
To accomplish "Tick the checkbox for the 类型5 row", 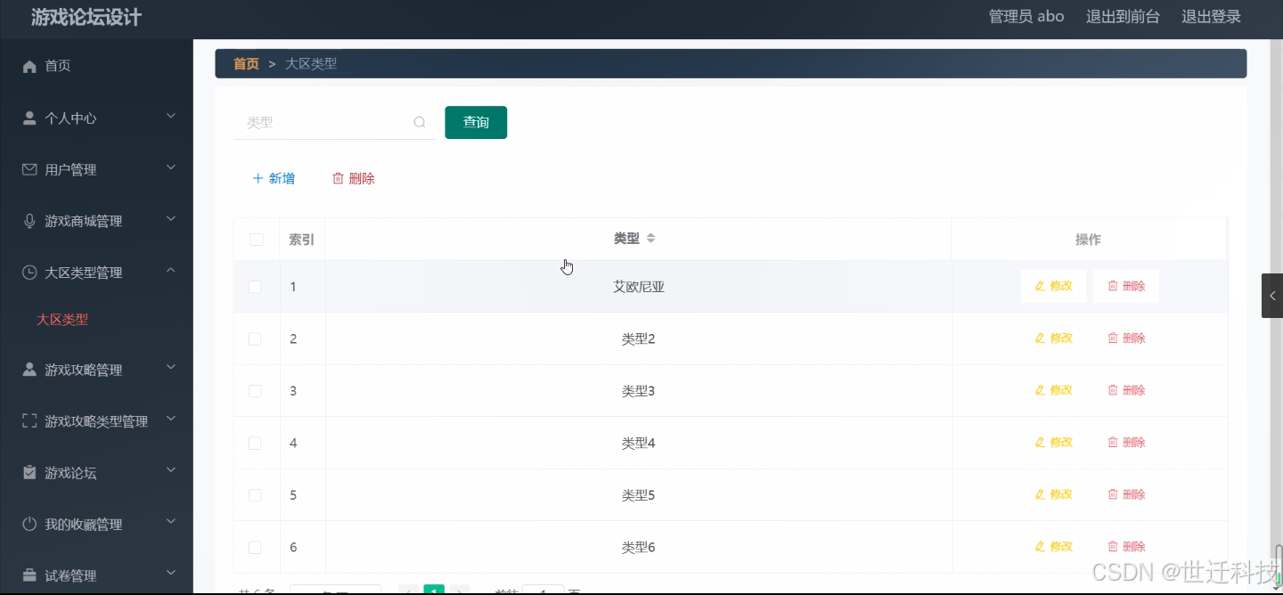I will [x=255, y=495].
